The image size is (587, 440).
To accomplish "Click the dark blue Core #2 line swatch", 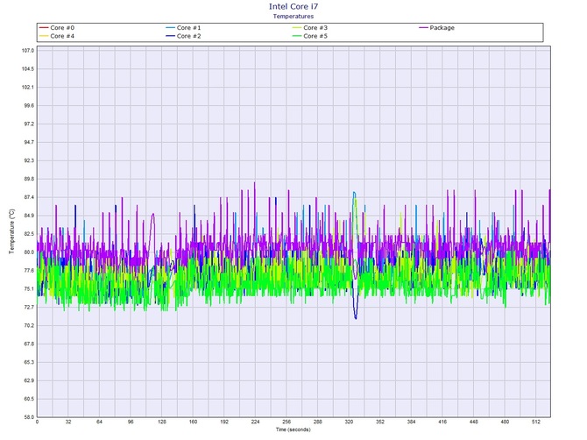I will point(170,36).
